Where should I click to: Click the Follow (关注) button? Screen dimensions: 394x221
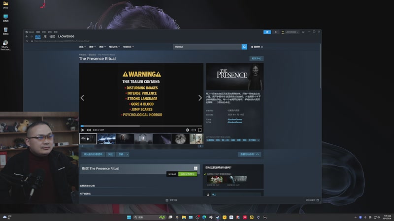pyautogui.click(x=110, y=154)
